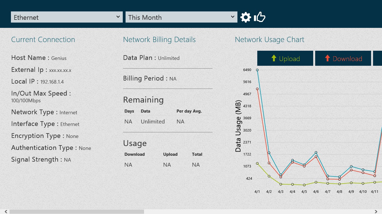
Task: Click the Network Billing Details heading
Action: [159, 40]
